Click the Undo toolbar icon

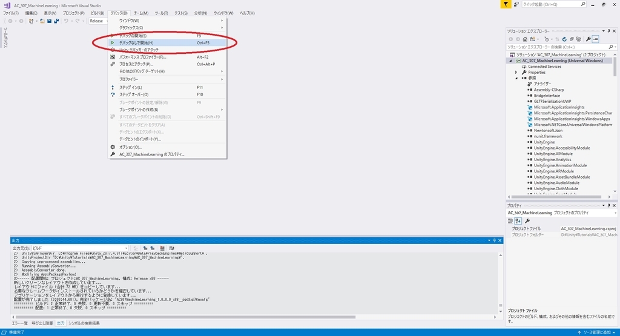click(66, 21)
